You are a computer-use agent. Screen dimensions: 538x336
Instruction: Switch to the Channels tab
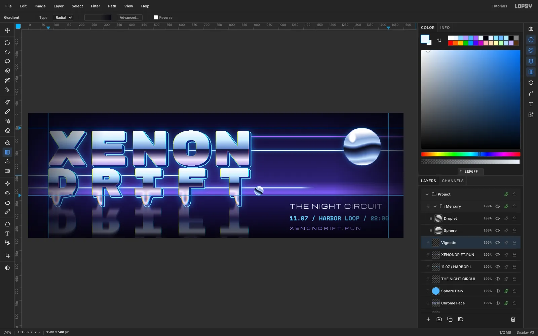453,181
